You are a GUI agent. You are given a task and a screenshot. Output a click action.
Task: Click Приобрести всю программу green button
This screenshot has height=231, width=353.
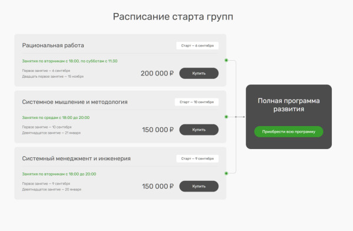[289, 131]
